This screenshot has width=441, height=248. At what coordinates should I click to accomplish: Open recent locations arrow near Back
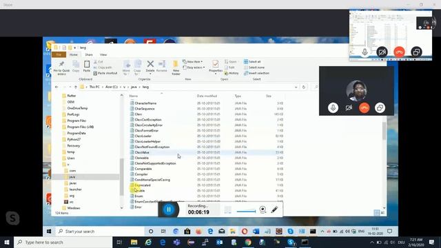(70, 87)
